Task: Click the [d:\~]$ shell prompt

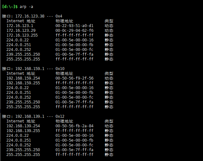Action: tap(10, 6)
